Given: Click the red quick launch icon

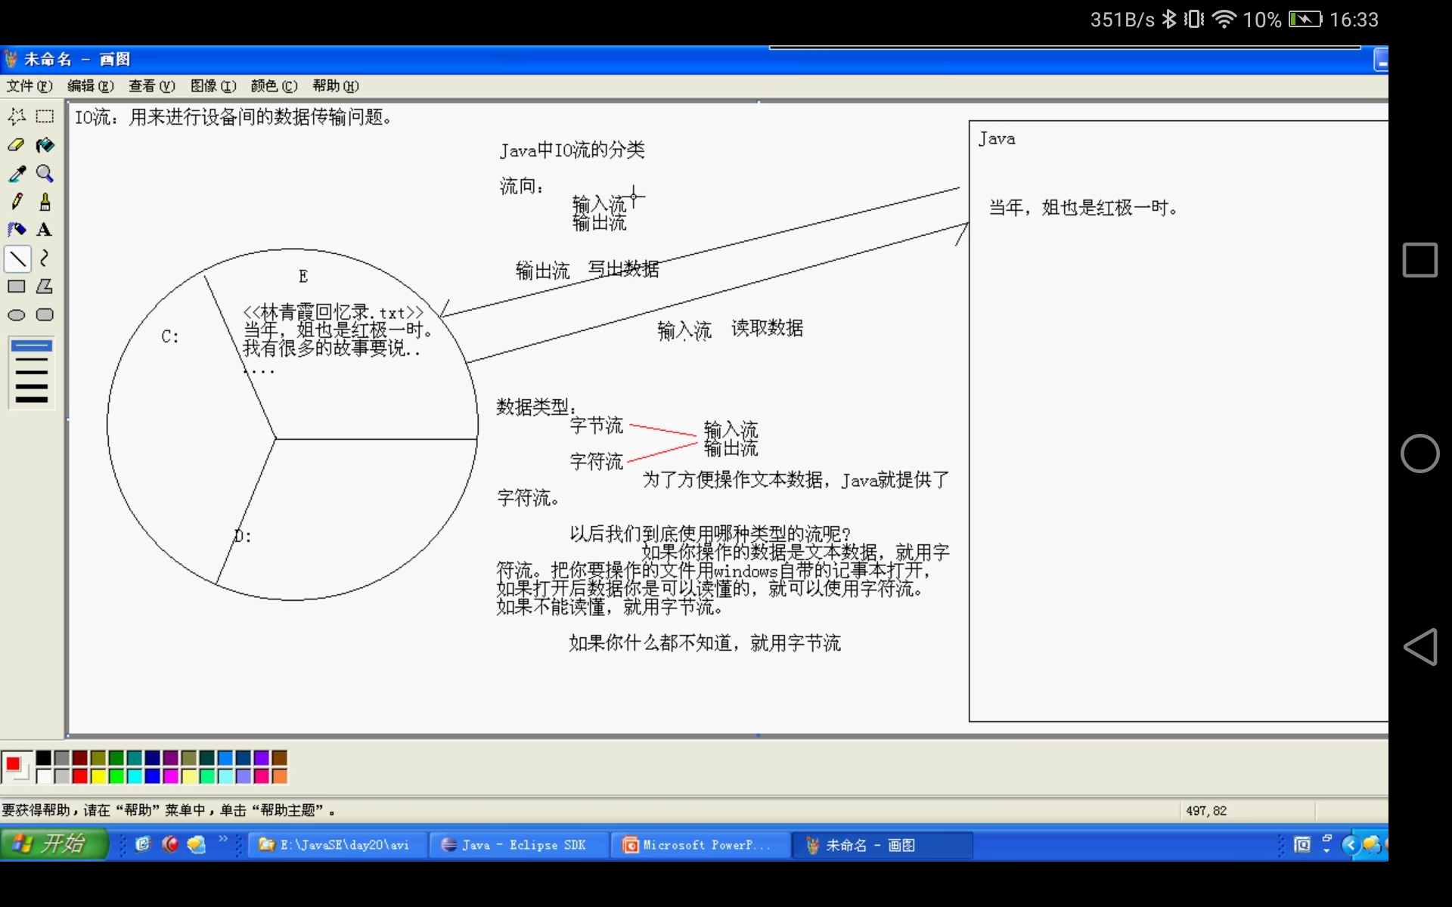Looking at the screenshot, I should pyautogui.click(x=170, y=844).
